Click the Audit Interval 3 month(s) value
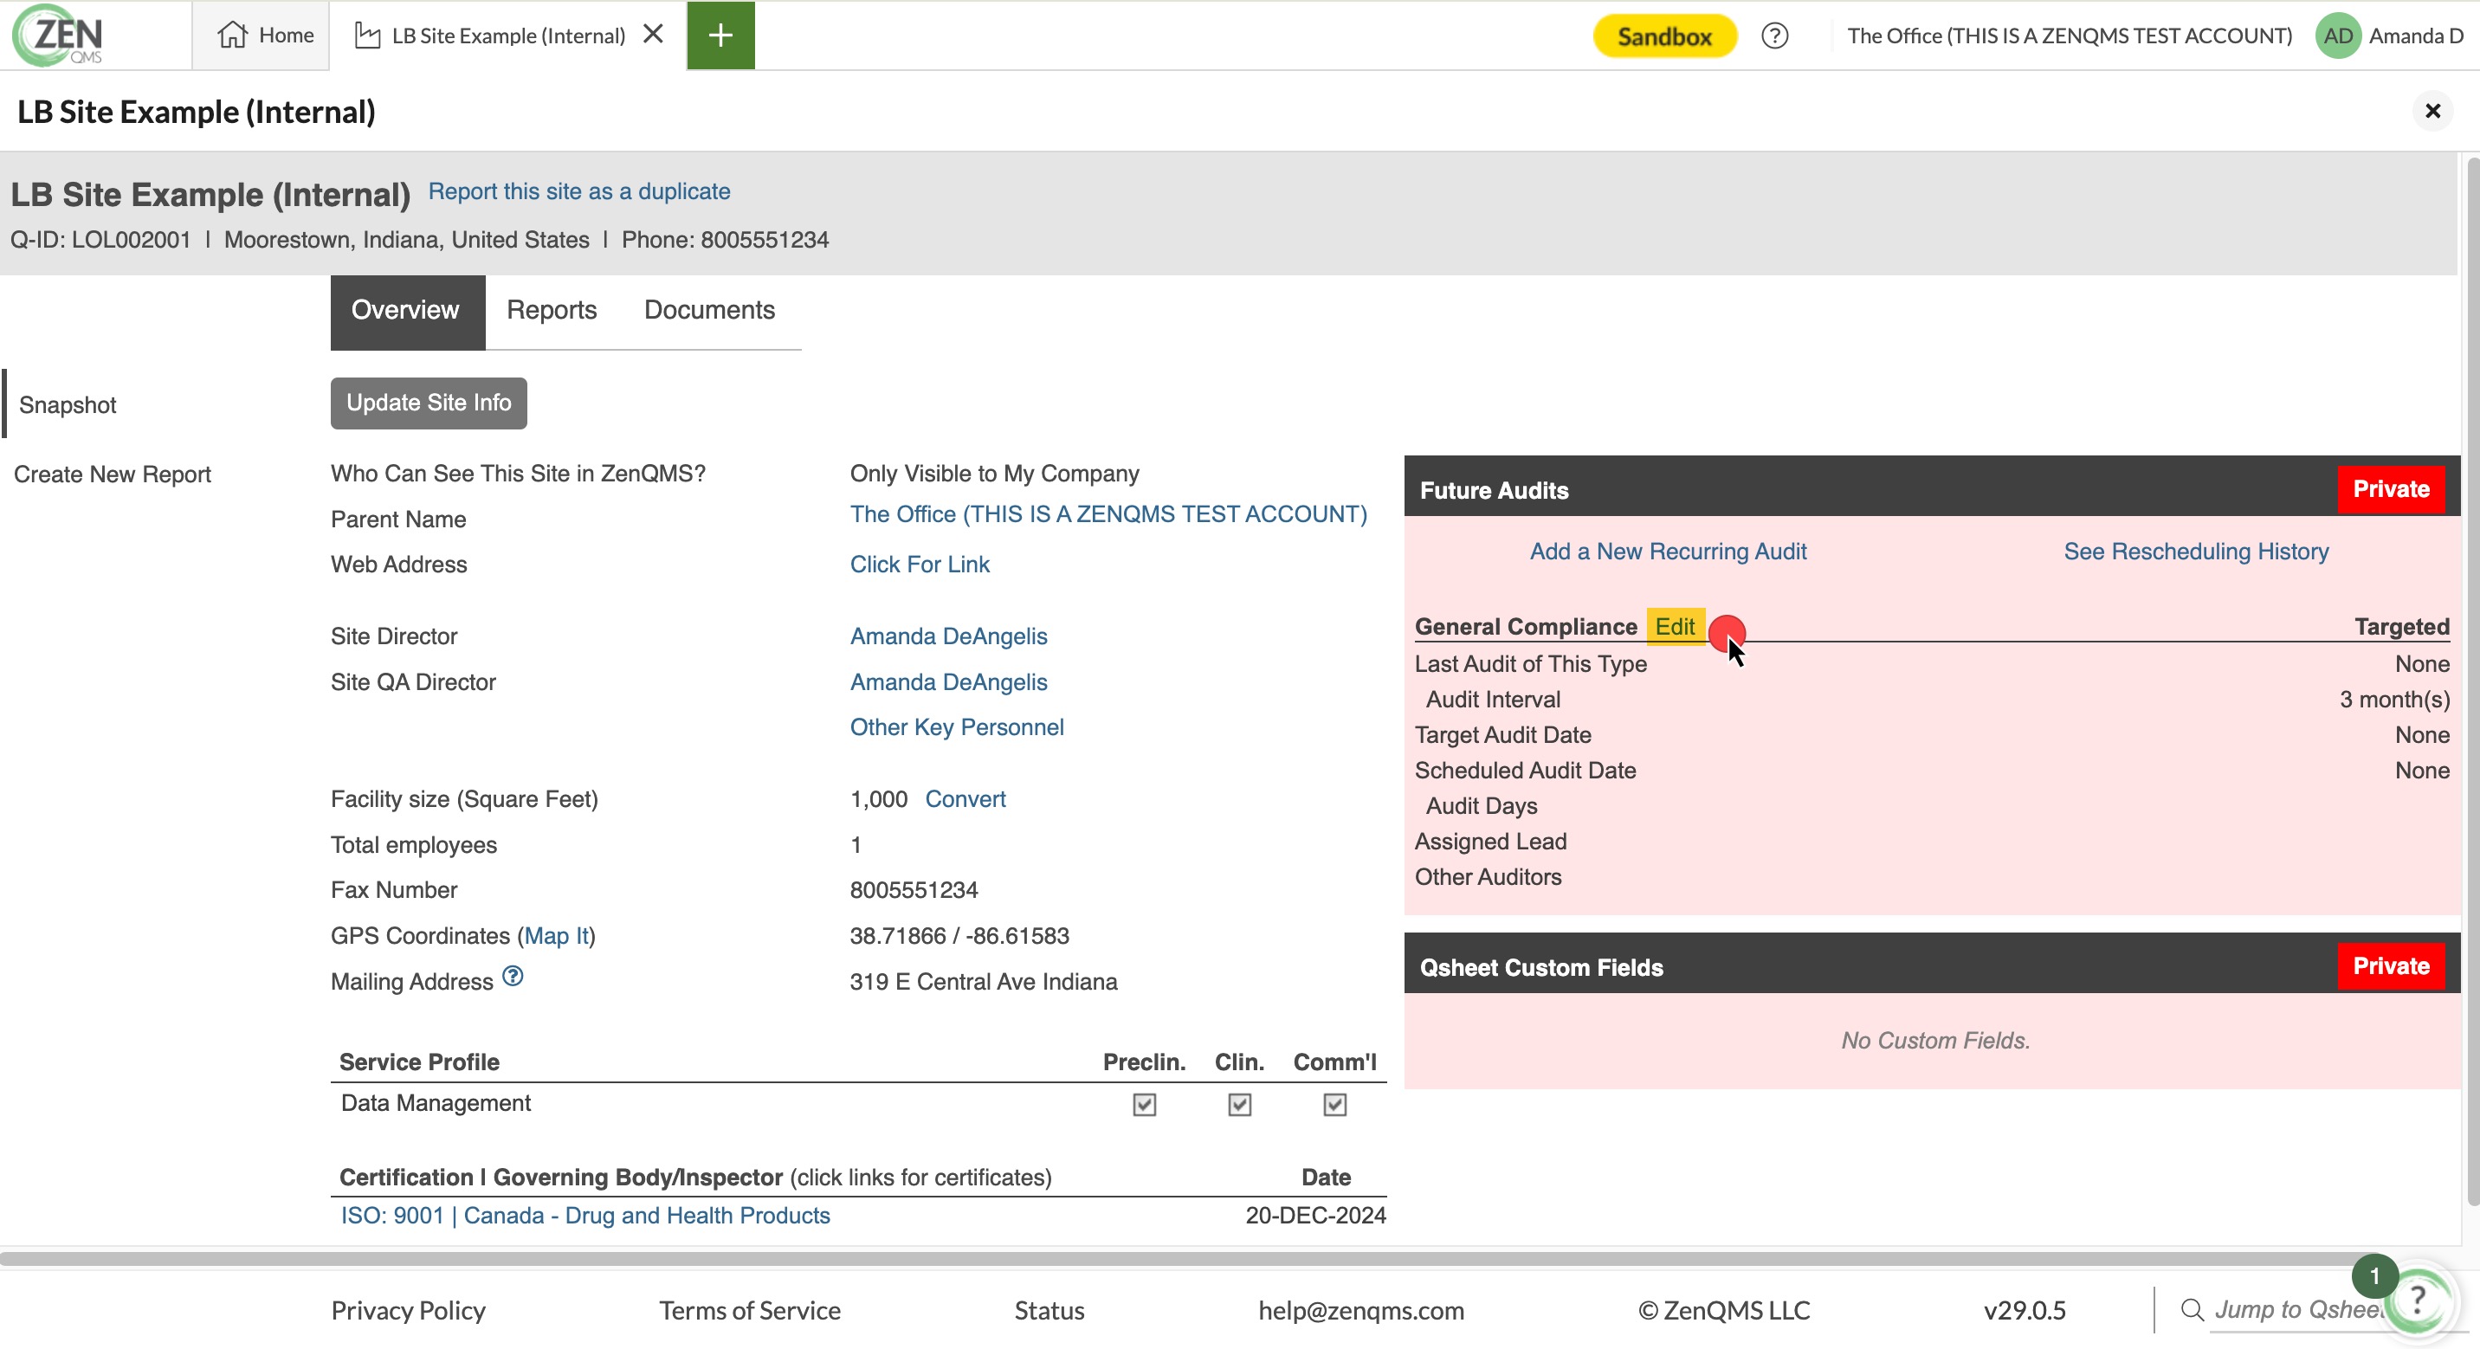The width and height of the screenshot is (2480, 1349). pyautogui.click(x=2394, y=699)
